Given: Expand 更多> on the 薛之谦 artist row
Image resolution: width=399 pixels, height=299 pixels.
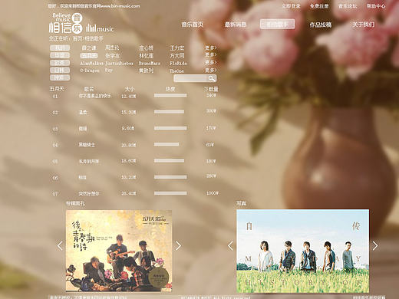Looking at the screenshot, I should pos(210,48).
